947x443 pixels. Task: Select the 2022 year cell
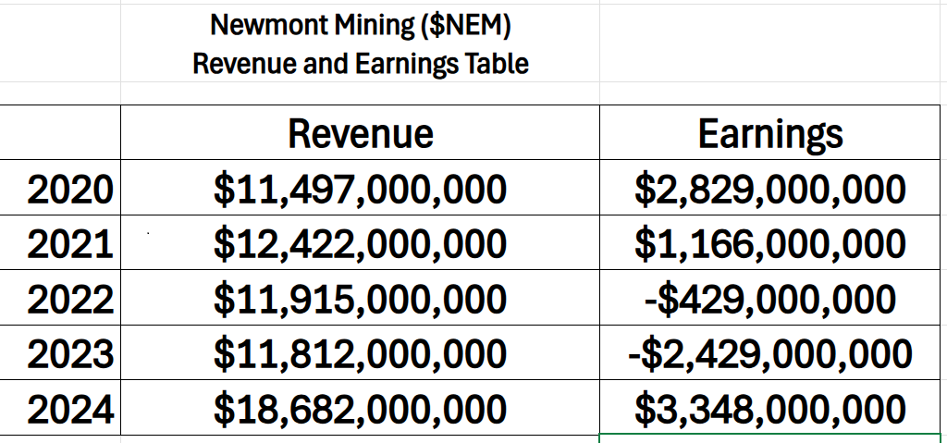[60, 298]
